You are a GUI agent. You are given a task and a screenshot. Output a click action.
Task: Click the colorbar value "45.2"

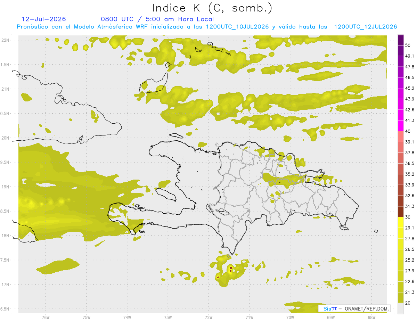click(x=410, y=88)
